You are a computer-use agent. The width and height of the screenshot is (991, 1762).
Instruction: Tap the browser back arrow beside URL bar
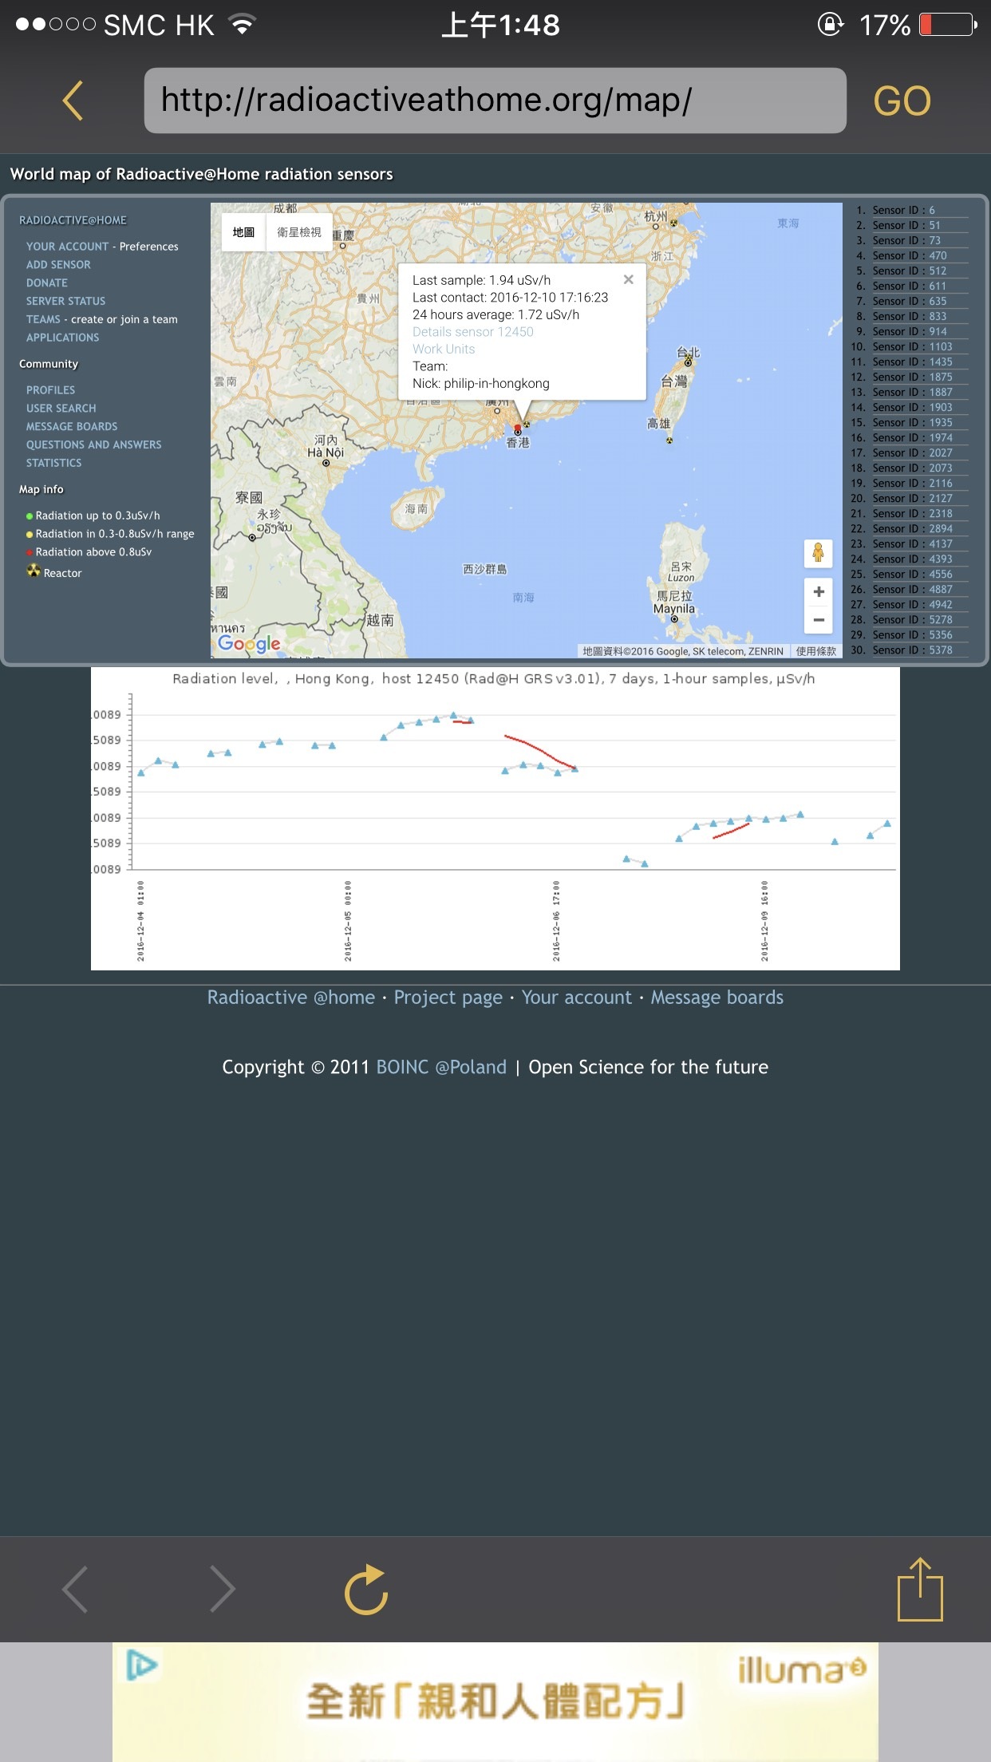tap(73, 101)
